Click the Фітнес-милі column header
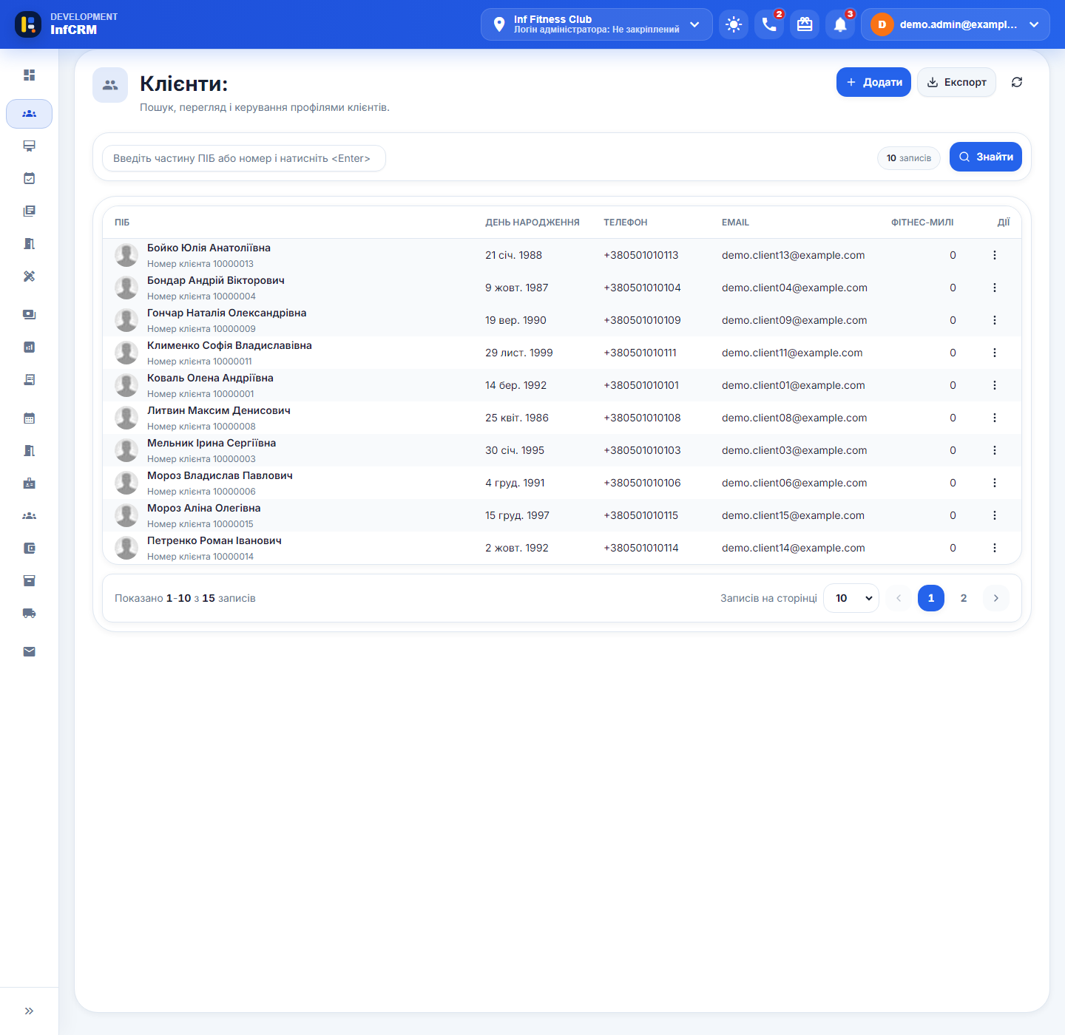This screenshot has width=1065, height=1035. coord(922,223)
